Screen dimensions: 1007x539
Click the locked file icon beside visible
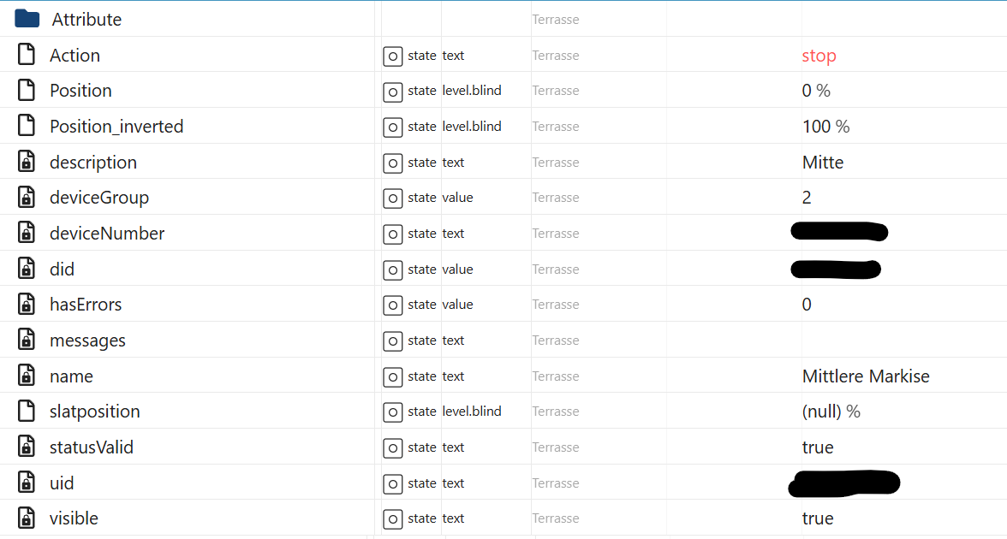27,518
